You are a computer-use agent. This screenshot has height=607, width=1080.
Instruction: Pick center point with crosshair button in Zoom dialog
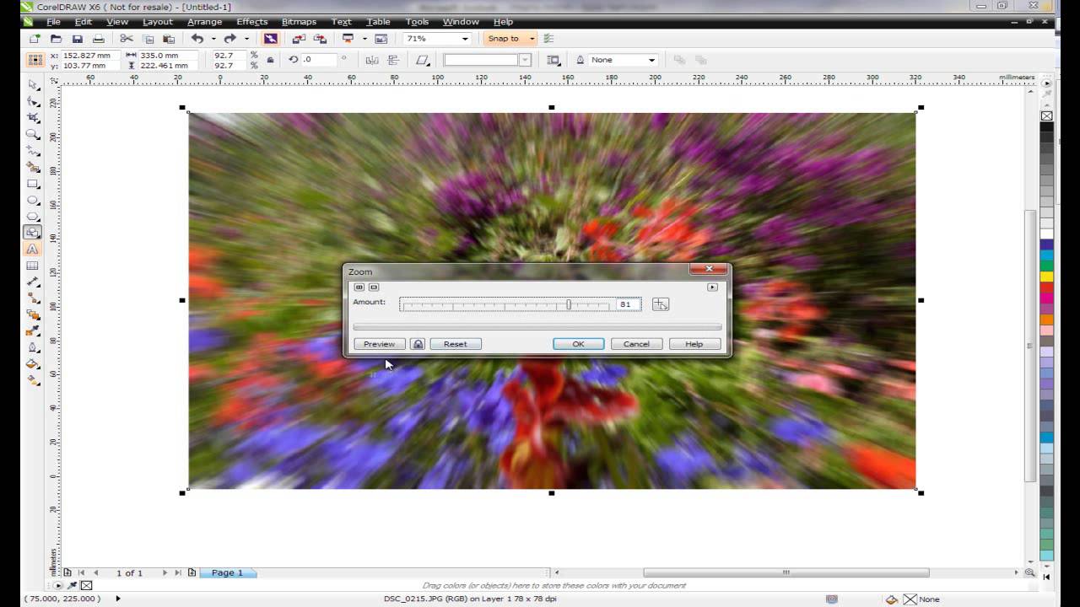(661, 304)
